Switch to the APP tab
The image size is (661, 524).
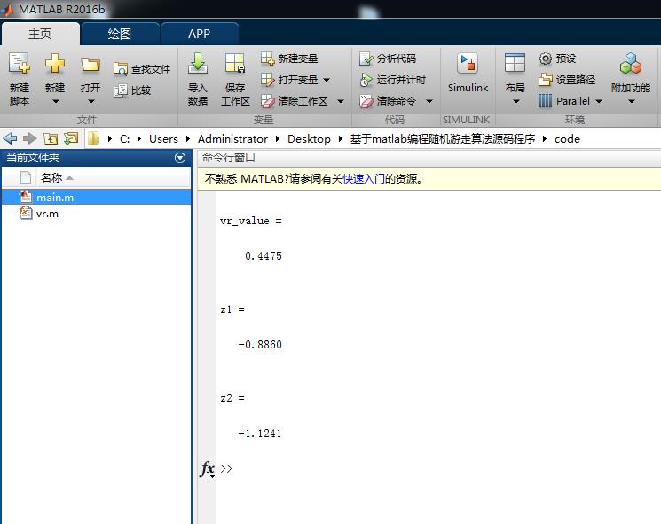200,34
